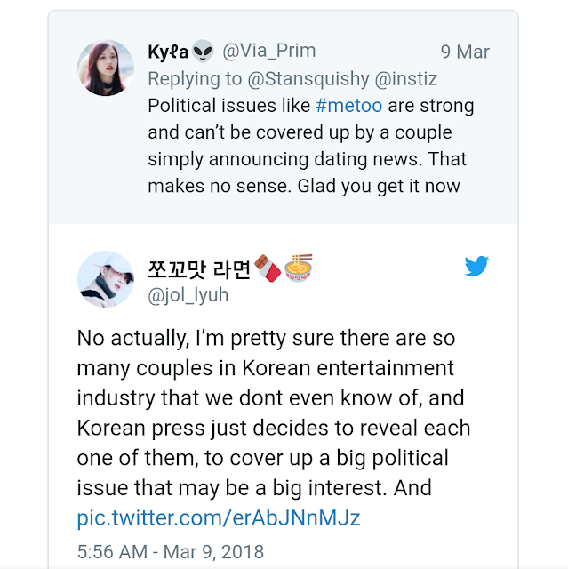
Task: Click the ramen bowl emoji in display name
Action: tap(299, 267)
